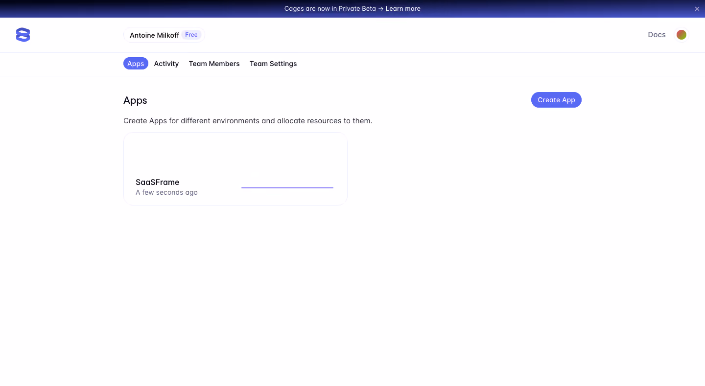Screen dimensions: 705x386
Task: Click the Create App button
Action: point(556,100)
